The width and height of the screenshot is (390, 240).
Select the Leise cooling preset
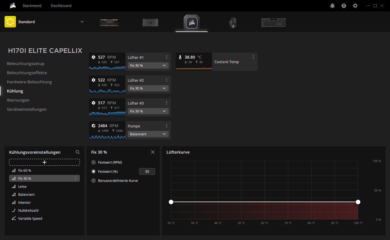22,186
